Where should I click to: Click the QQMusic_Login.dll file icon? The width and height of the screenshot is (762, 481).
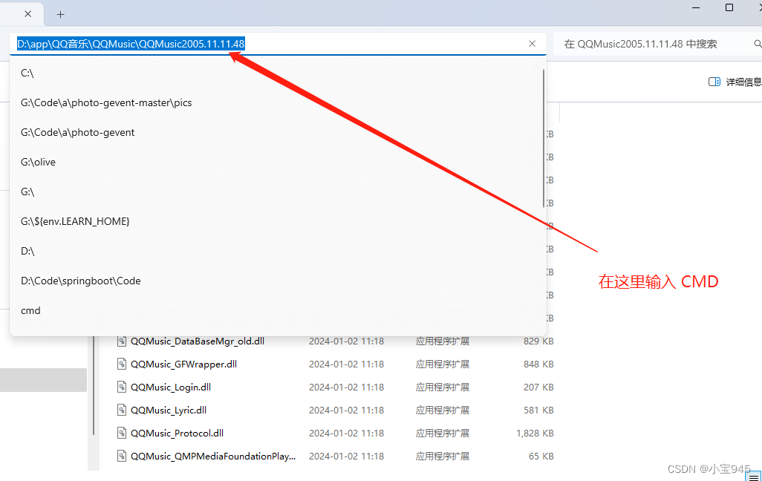click(x=122, y=387)
